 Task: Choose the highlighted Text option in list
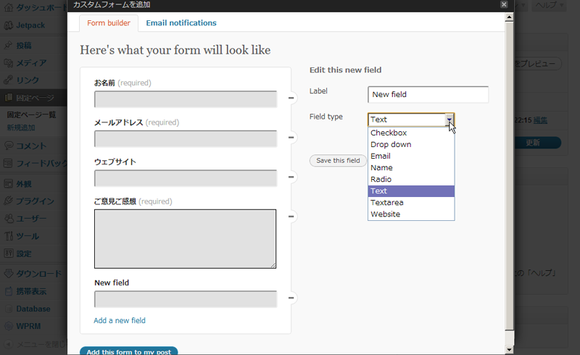(x=411, y=191)
